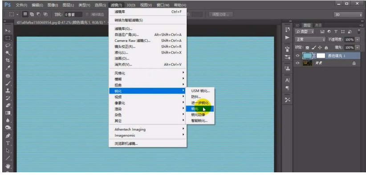Screen dimensions: 366x175
Task: Open the History panel icon
Action: coord(287,30)
